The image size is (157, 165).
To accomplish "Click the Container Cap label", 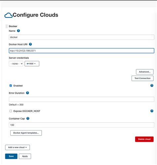I will coord(17,119).
